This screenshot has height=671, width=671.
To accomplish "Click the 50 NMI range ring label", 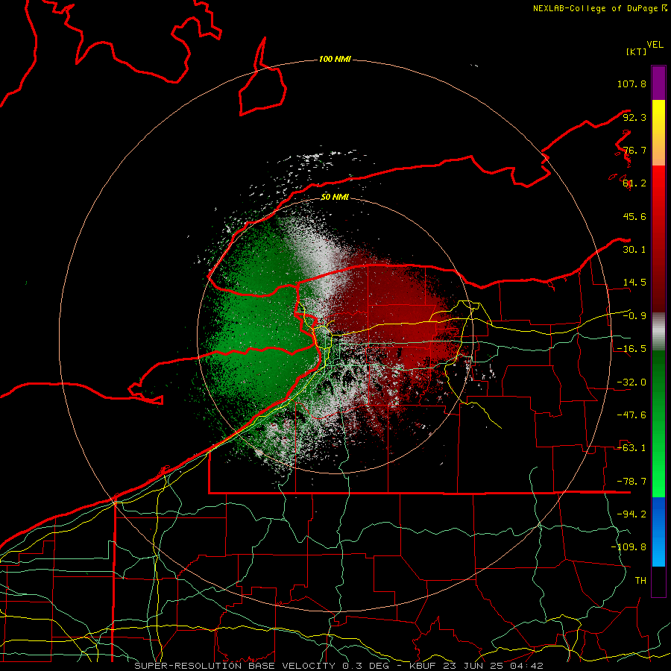I will [335, 198].
